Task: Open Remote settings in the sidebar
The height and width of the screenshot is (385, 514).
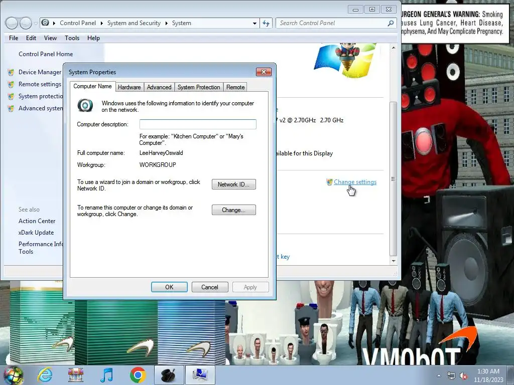Action: (40, 84)
